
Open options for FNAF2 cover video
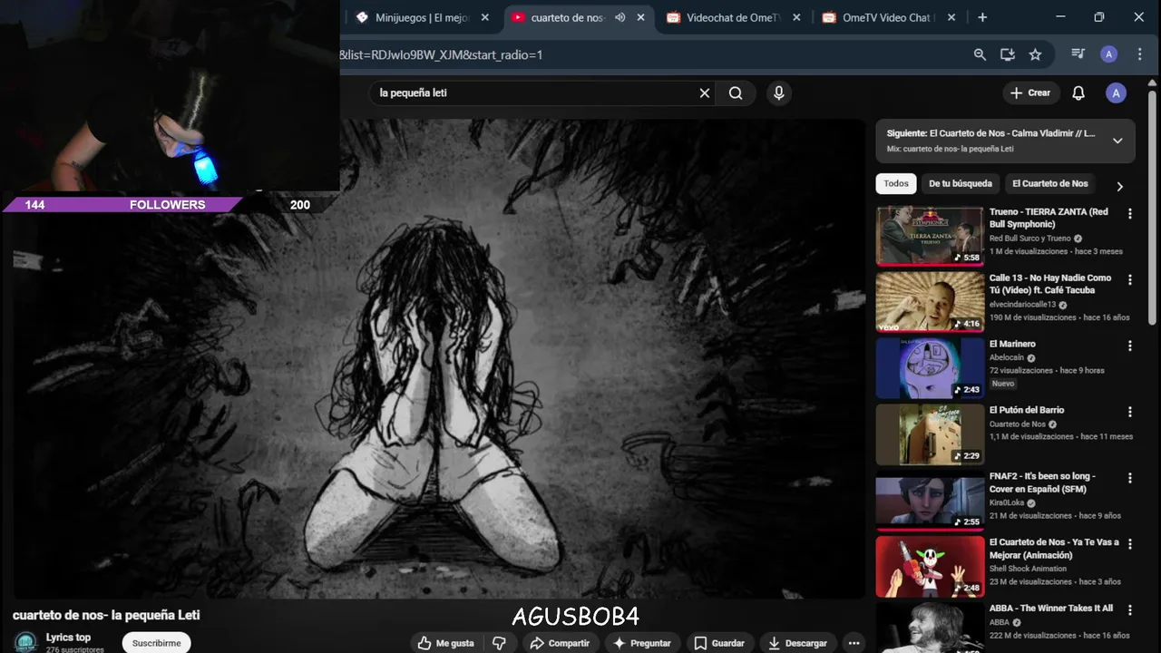coord(1130,478)
